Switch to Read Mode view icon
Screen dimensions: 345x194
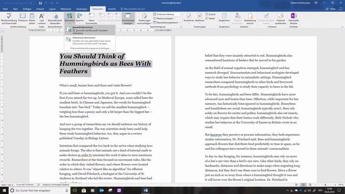pyautogui.click(x=296, y=185)
